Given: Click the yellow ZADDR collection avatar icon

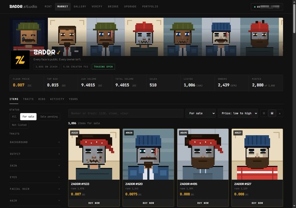Looking at the screenshot, I should tap(20, 60).
